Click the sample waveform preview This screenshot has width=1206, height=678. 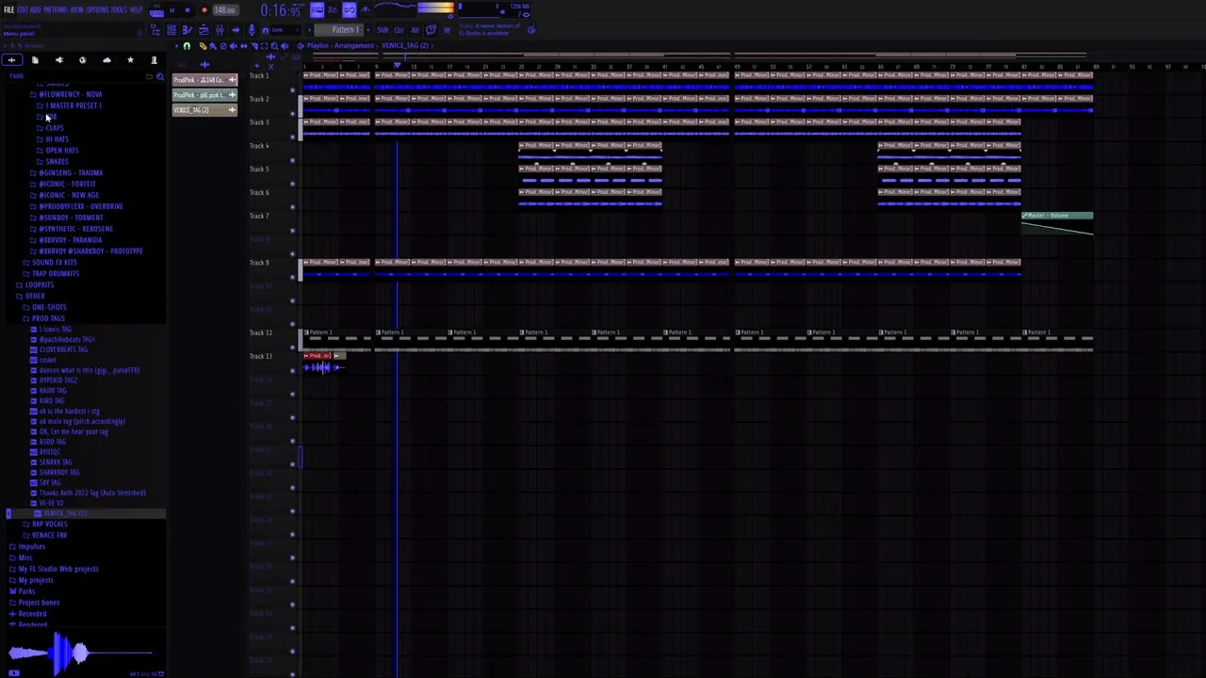tap(83, 654)
